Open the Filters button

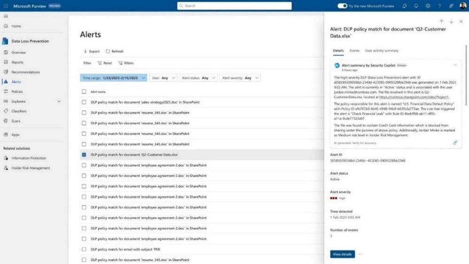pyautogui.click(x=126, y=63)
